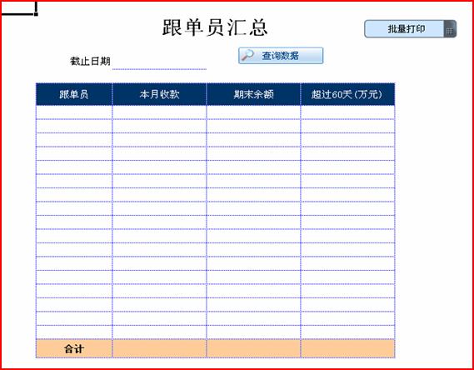Image resolution: width=474 pixels, height=370 pixels.
Task: Click the 批量打印 button
Action: pos(410,29)
